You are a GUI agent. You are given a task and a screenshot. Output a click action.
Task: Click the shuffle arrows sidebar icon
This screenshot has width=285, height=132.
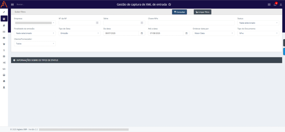coord(4,62)
